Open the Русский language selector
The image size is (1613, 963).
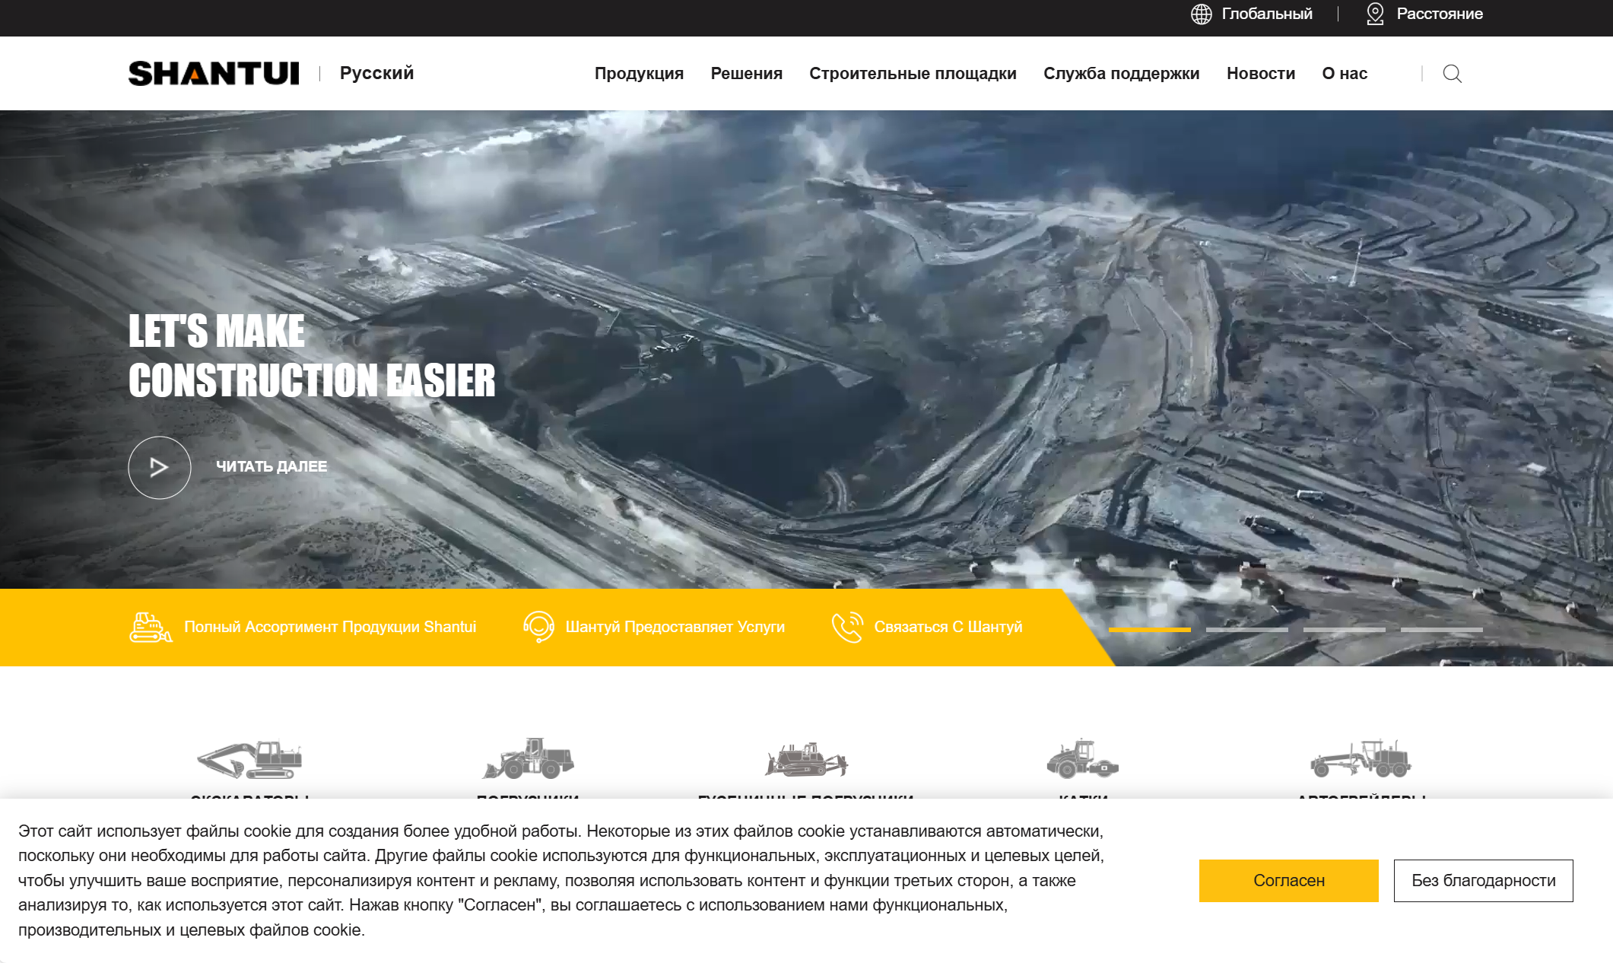pyautogui.click(x=376, y=73)
